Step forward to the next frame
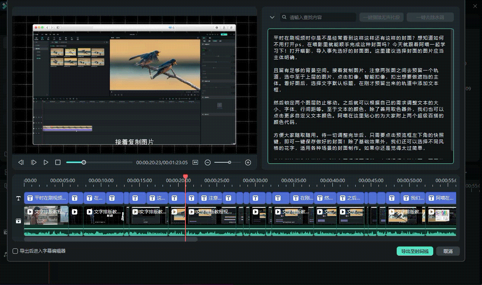The height and width of the screenshot is (285, 482). click(34, 162)
